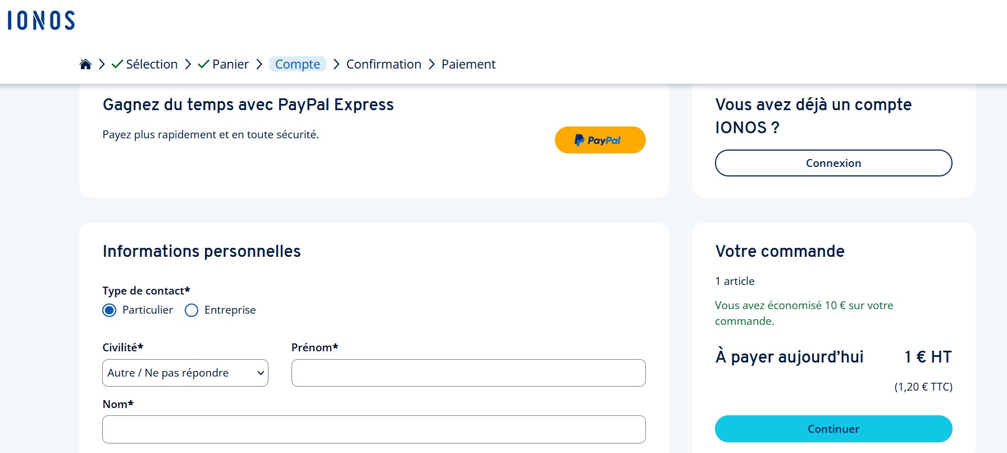The height and width of the screenshot is (453, 1007).
Task: Return to the Sélection step
Action: (x=152, y=64)
